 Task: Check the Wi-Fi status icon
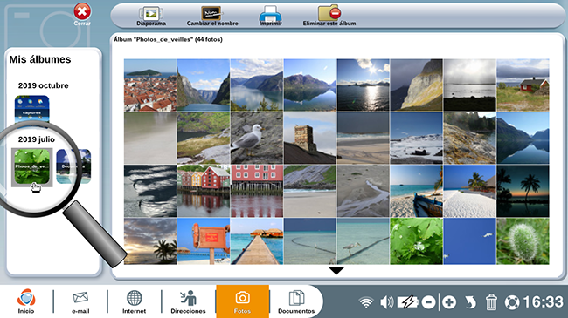(x=366, y=302)
